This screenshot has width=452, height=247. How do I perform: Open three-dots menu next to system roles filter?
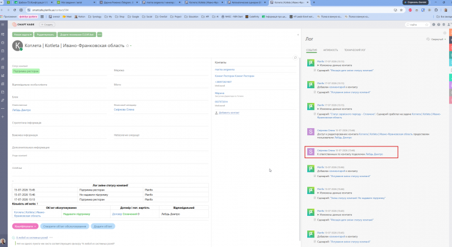point(51,238)
